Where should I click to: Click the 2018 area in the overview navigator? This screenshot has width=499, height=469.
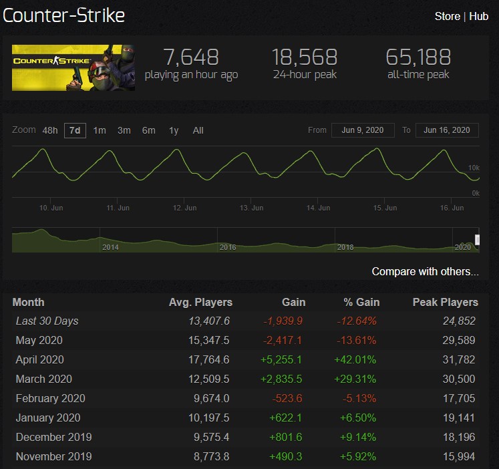click(345, 247)
